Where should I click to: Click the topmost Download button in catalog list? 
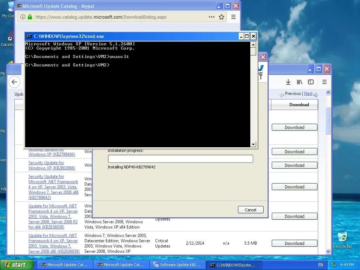pyautogui.click(x=295, y=127)
